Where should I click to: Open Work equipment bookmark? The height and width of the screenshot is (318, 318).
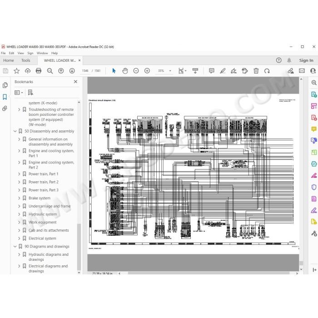[x=43, y=222]
